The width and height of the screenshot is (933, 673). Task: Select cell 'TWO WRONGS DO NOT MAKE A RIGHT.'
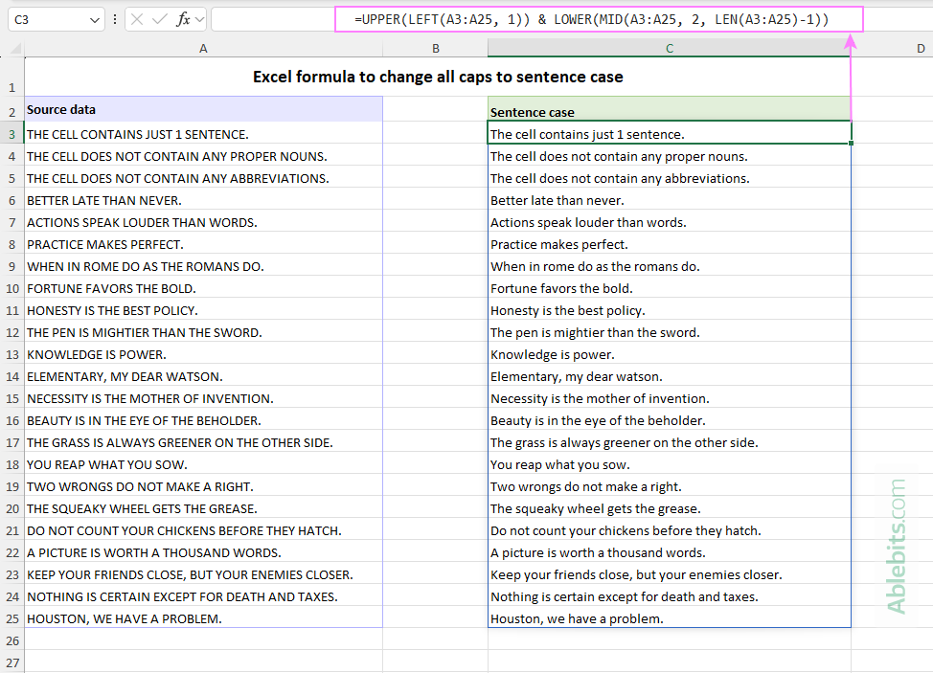click(x=203, y=486)
